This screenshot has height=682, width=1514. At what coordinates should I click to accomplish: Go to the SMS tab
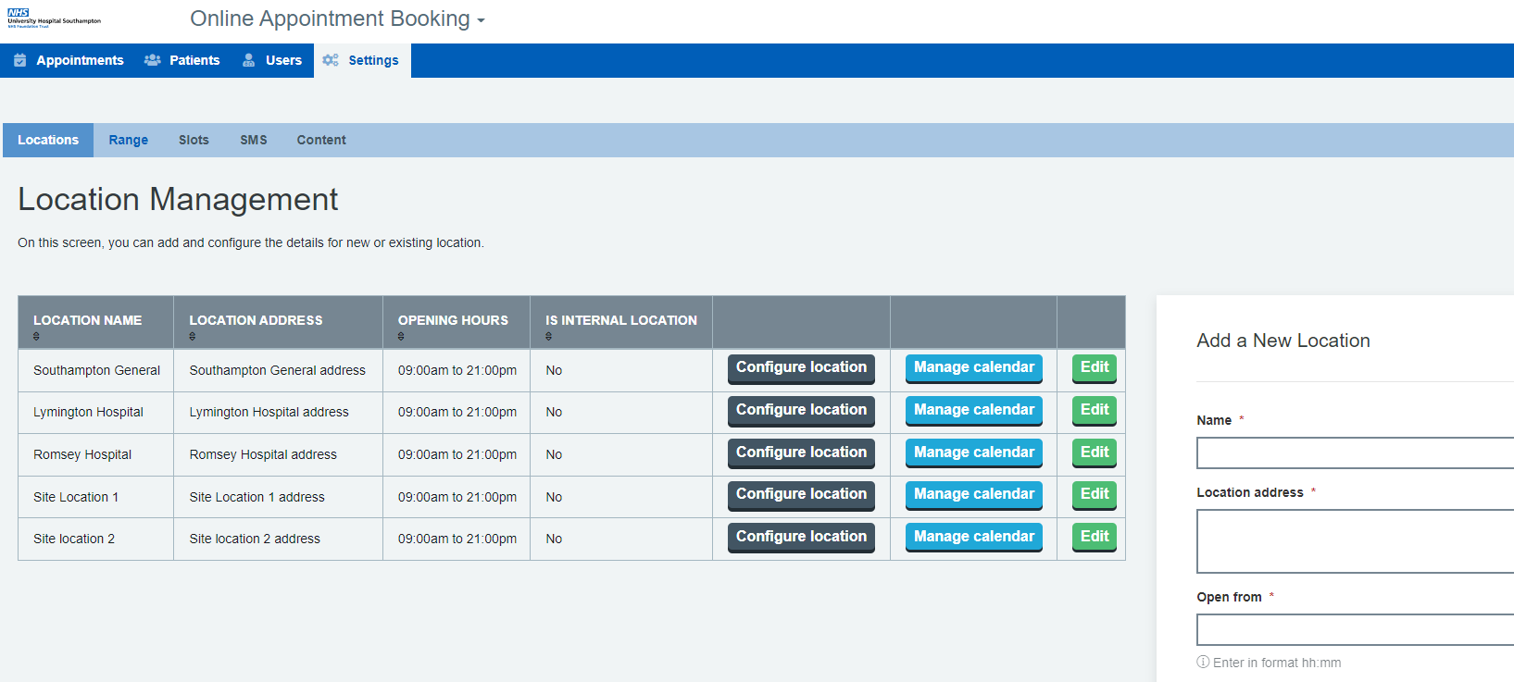point(253,140)
